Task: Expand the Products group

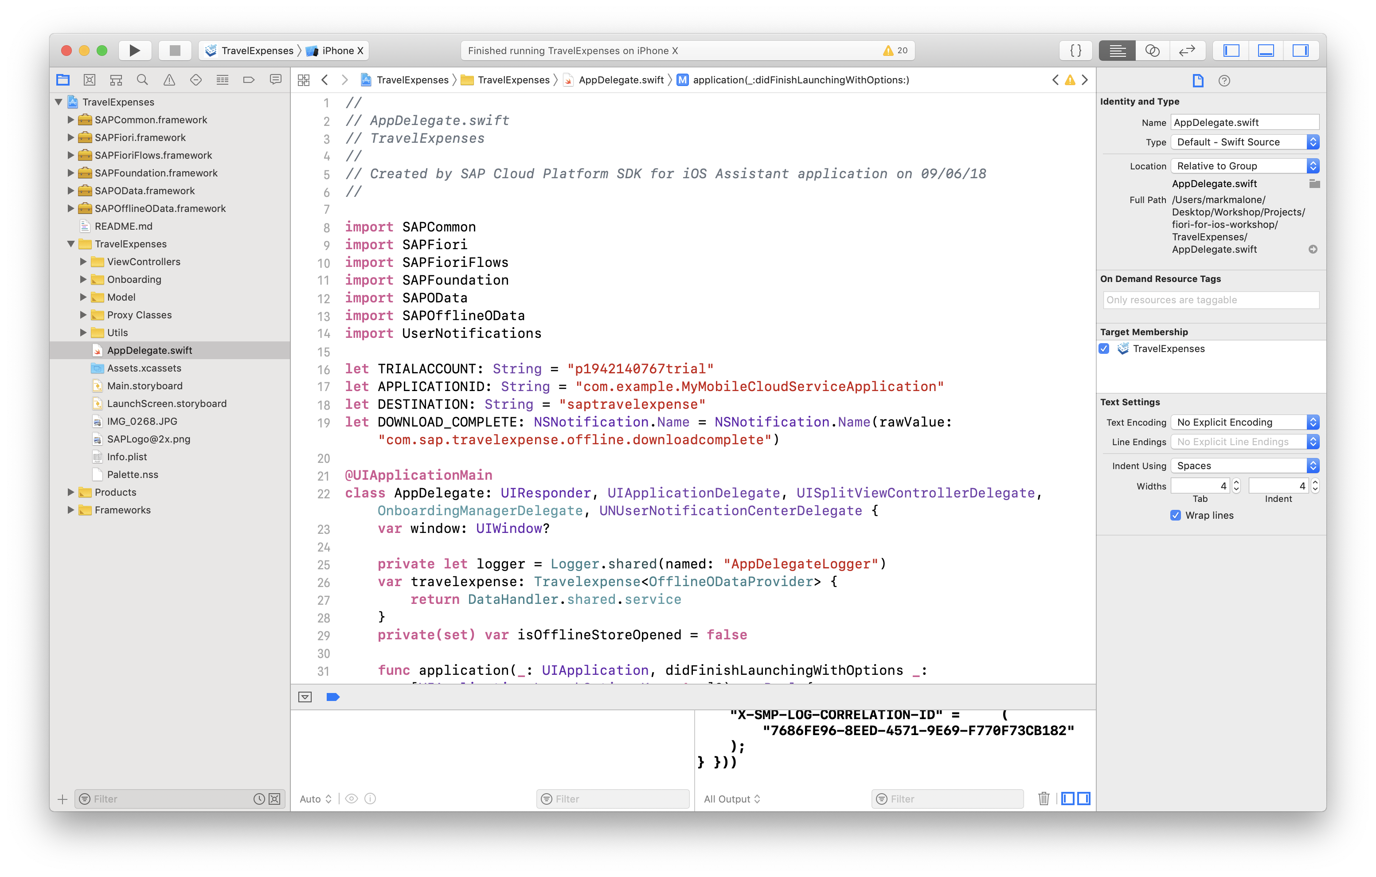Action: point(71,492)
